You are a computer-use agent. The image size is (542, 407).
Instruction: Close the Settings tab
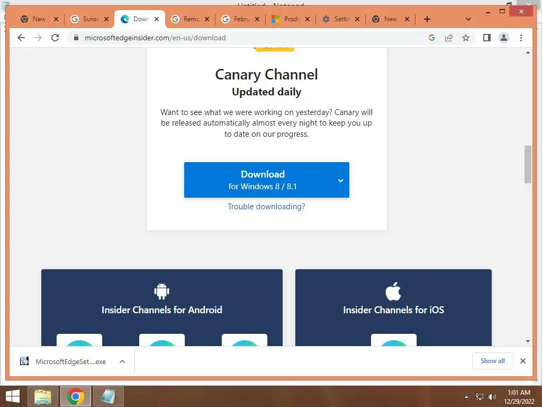click(x=357, y=19)
